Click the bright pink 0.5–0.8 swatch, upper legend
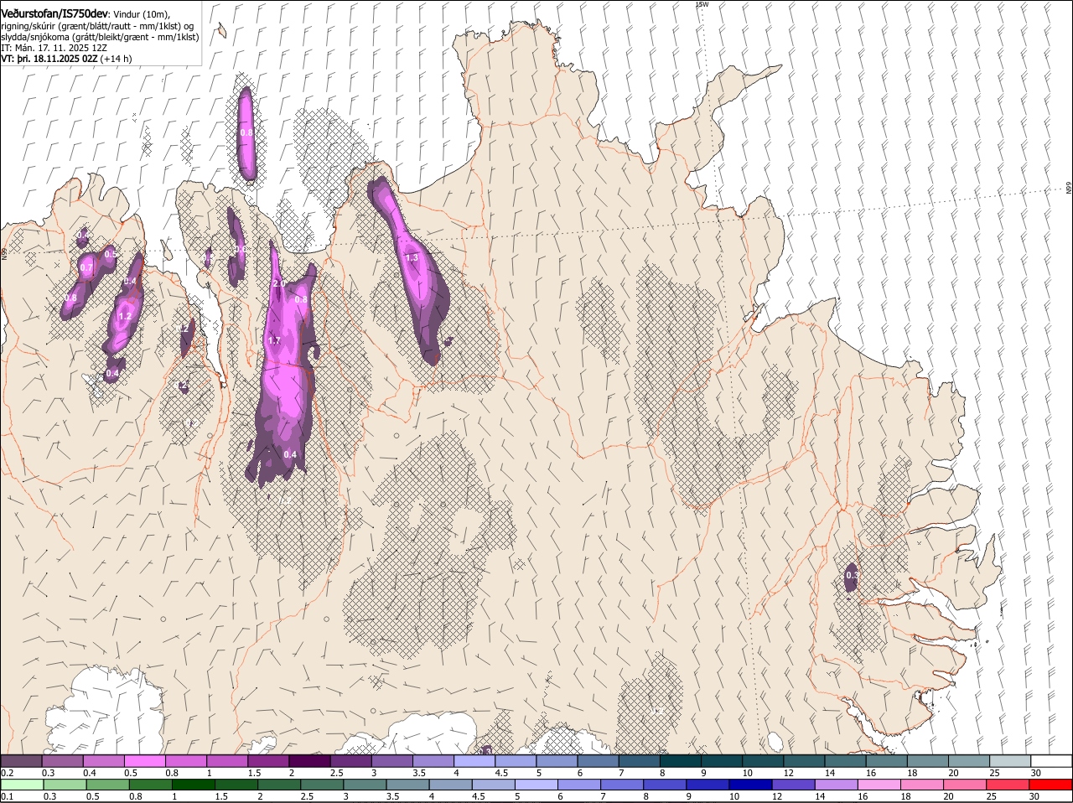This screenshot has height=803, width=1073. pos(145,760)
